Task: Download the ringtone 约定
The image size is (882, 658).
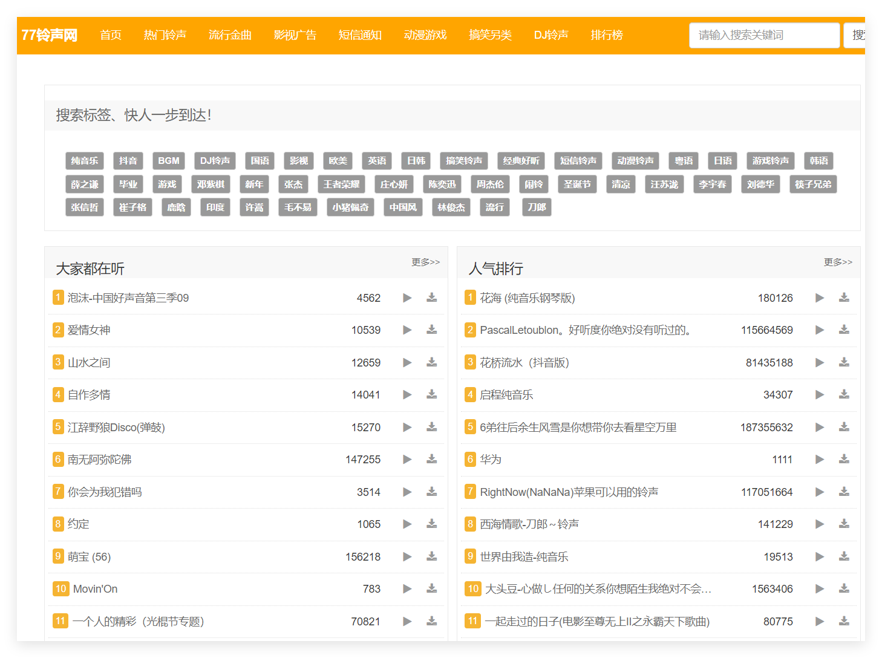Action: coord(432,524)
